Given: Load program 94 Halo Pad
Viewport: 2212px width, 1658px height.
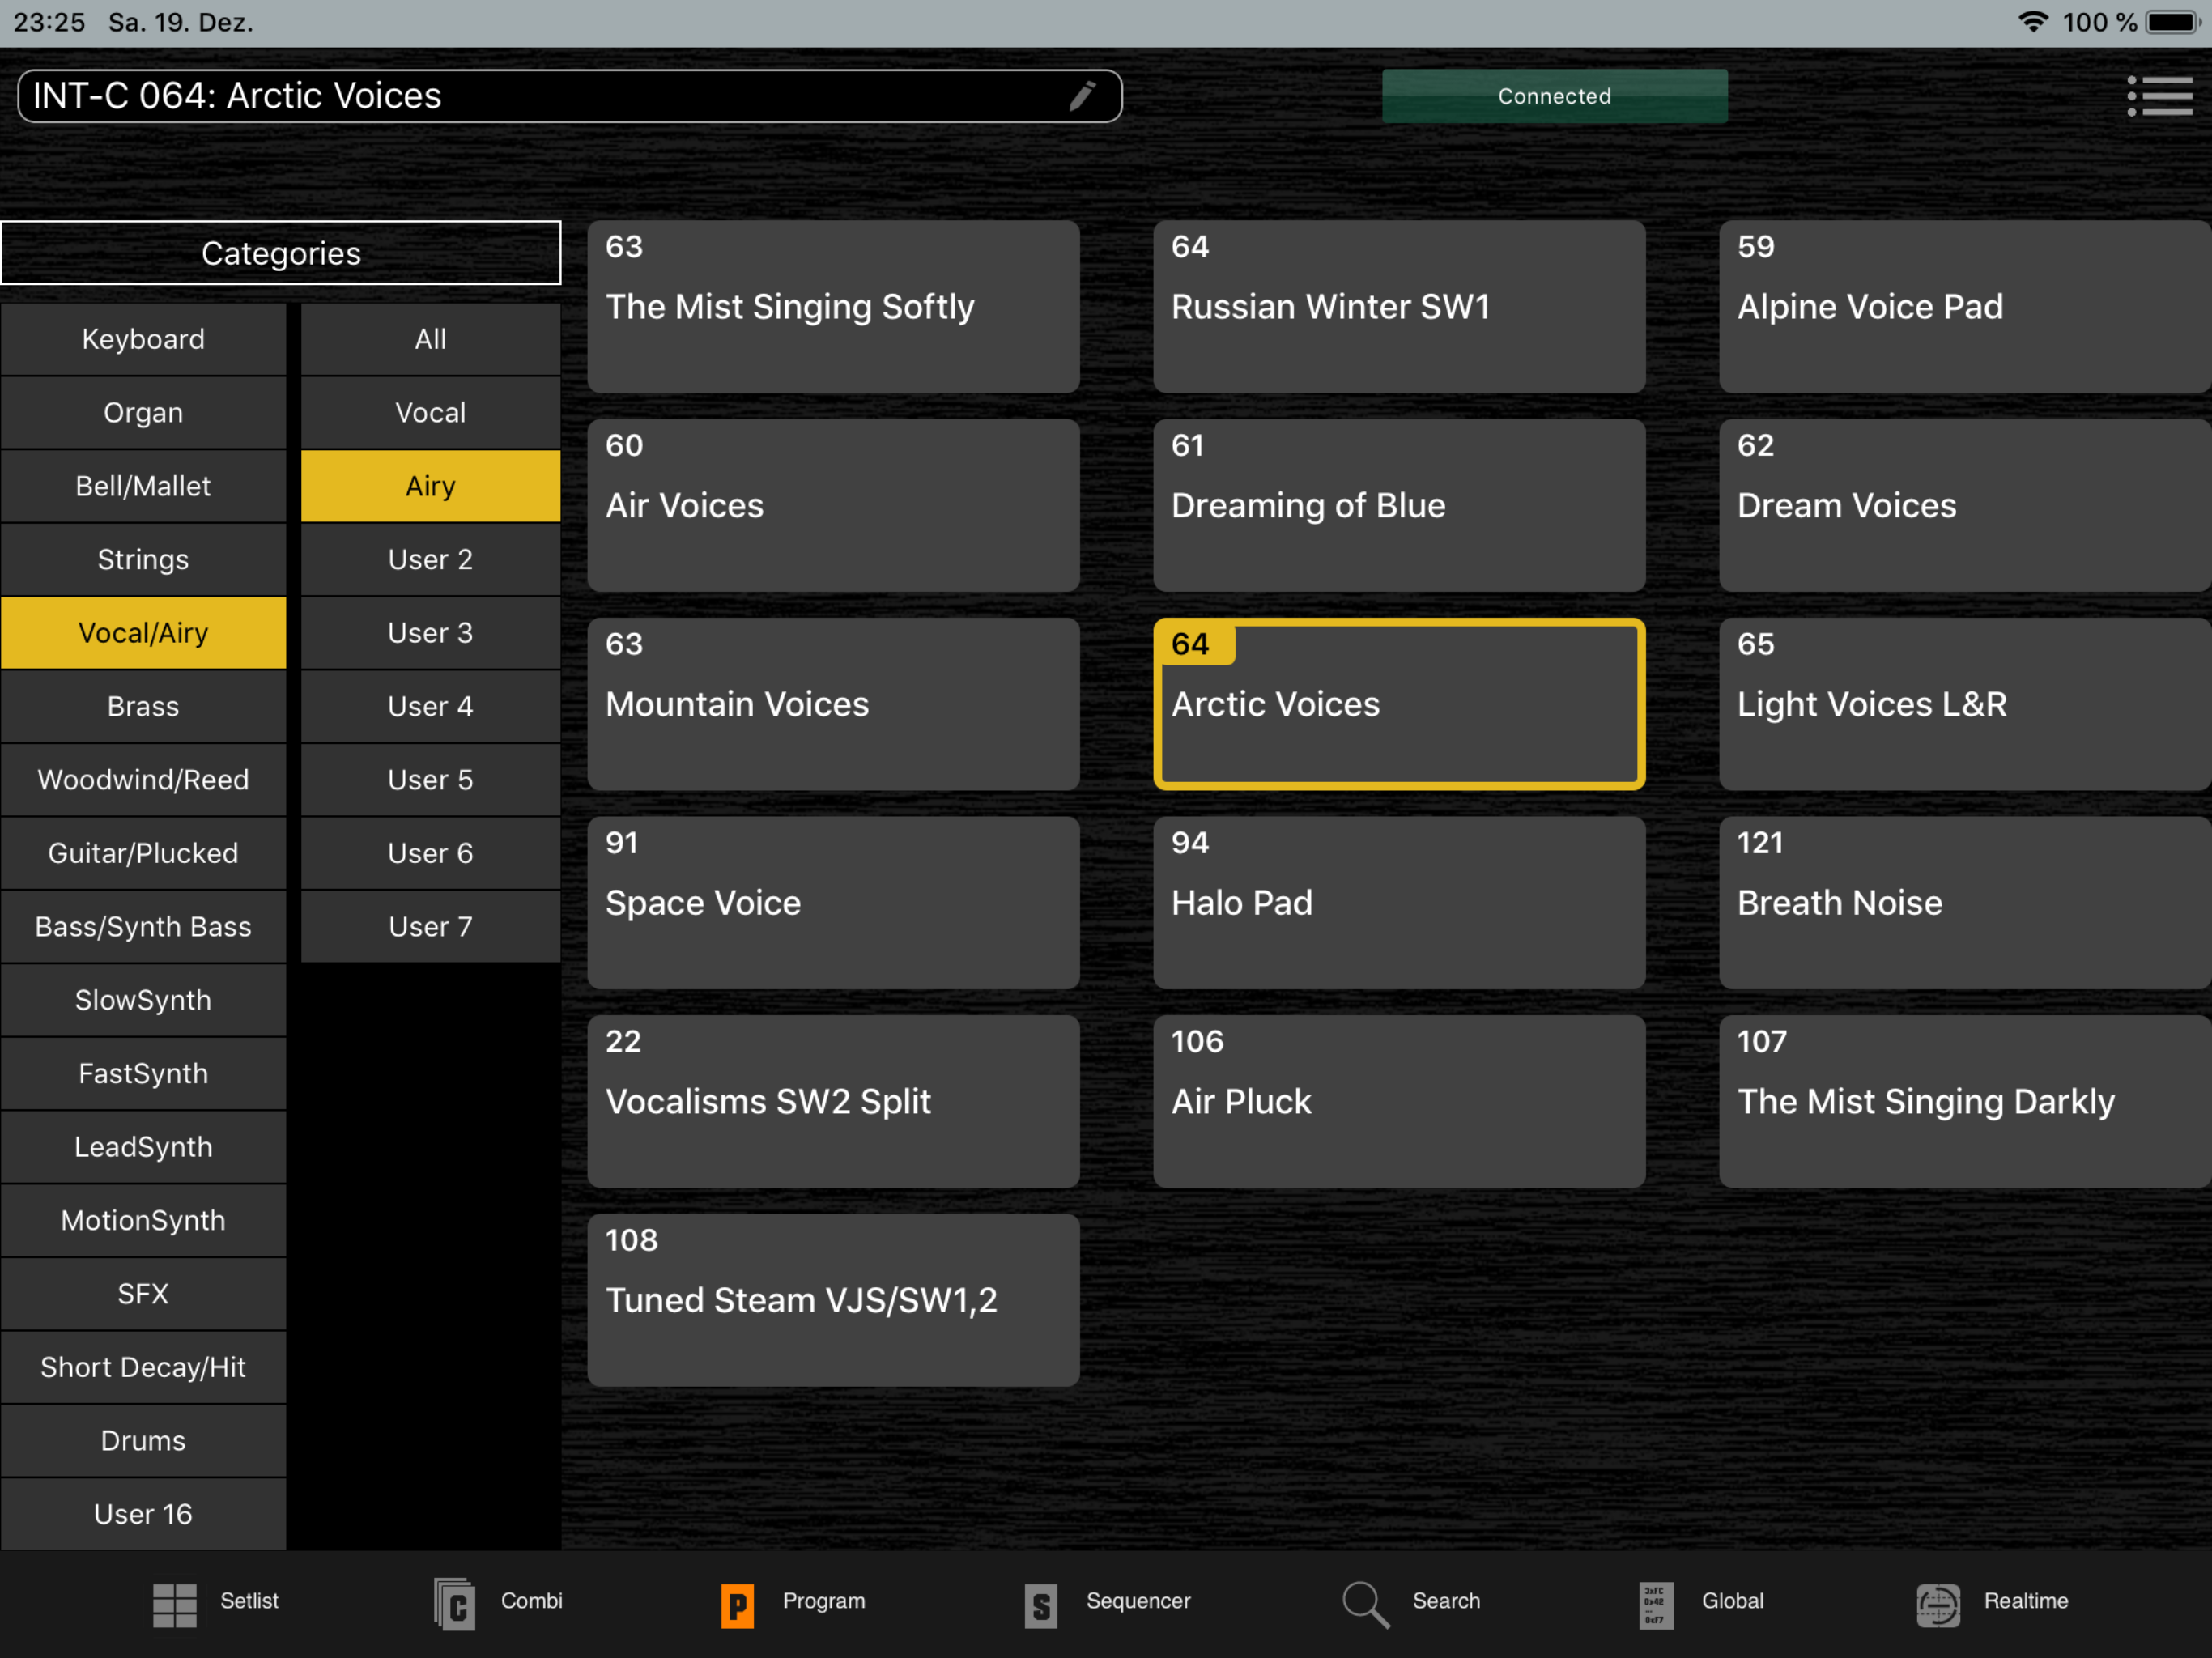Looking at the screenshot, I should (x=1399, y=903).
